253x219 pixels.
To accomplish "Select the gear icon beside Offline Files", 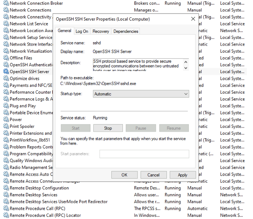I will tap(6, 58).
